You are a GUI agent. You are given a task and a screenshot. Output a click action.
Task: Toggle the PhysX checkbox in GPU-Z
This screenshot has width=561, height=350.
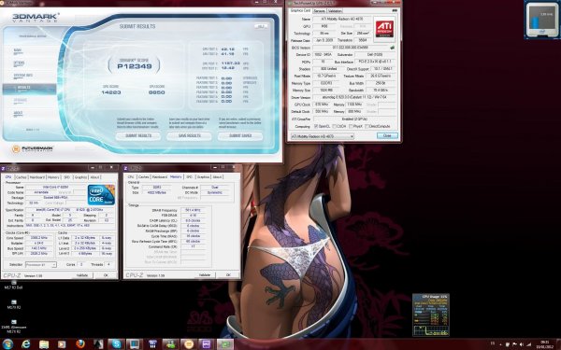pos(351,126)
